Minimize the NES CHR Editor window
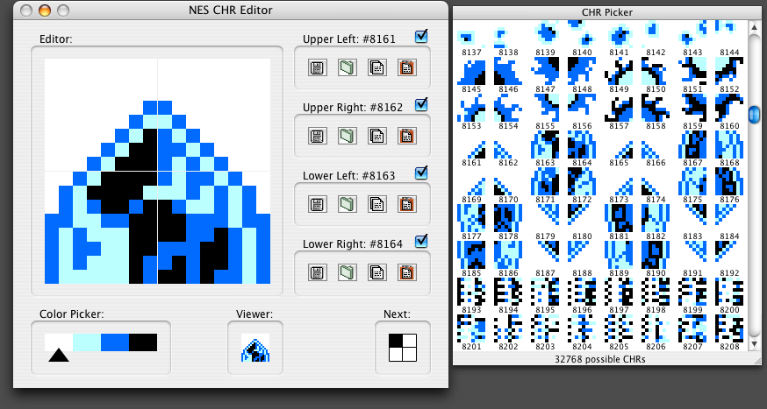The width and height of the screenshot is (767, 409). tap(45, 10)
